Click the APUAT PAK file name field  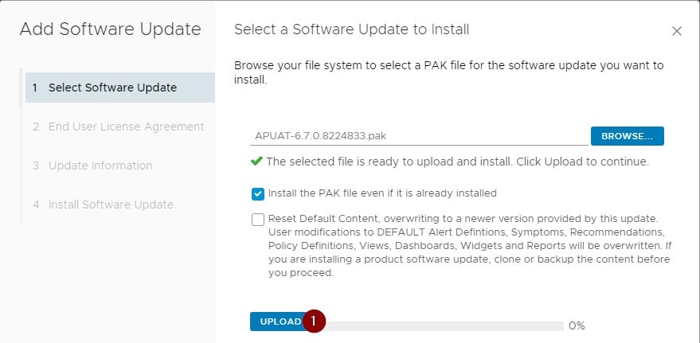tap(418, 136)
